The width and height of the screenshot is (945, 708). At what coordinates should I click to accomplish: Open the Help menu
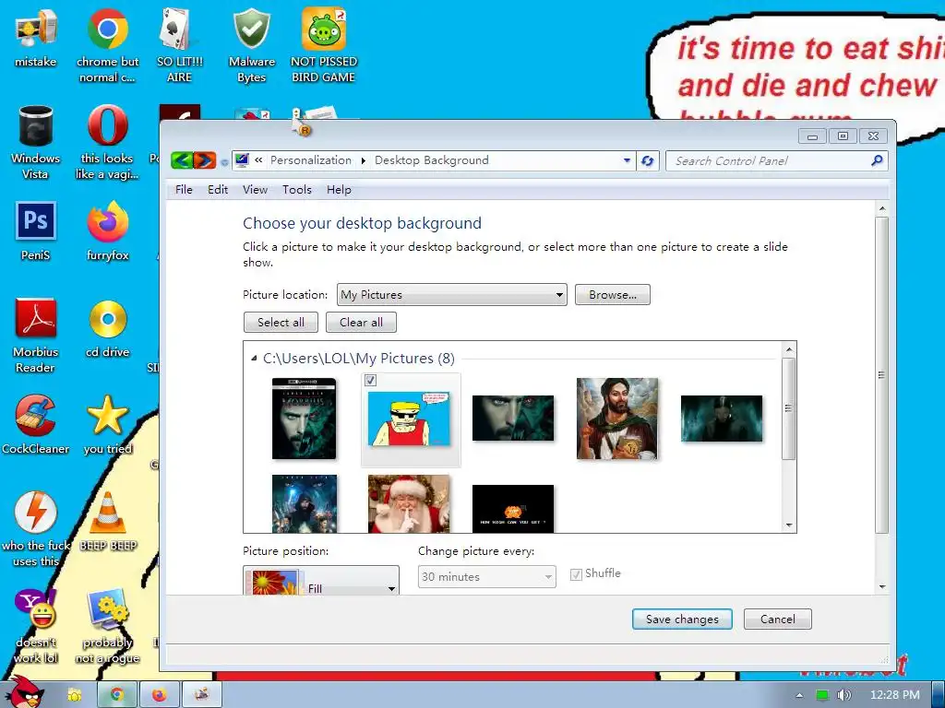(x=339, y=190)
